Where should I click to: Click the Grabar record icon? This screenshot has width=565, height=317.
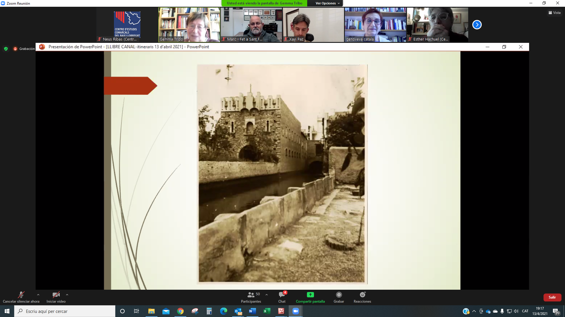coord(339,295)
